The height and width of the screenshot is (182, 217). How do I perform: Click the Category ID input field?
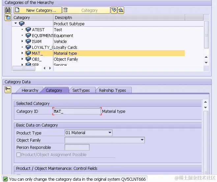77,111
